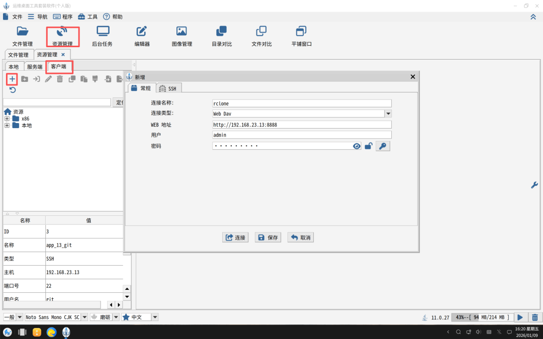Expand the x86 tree folder

[x=7, y=119]
